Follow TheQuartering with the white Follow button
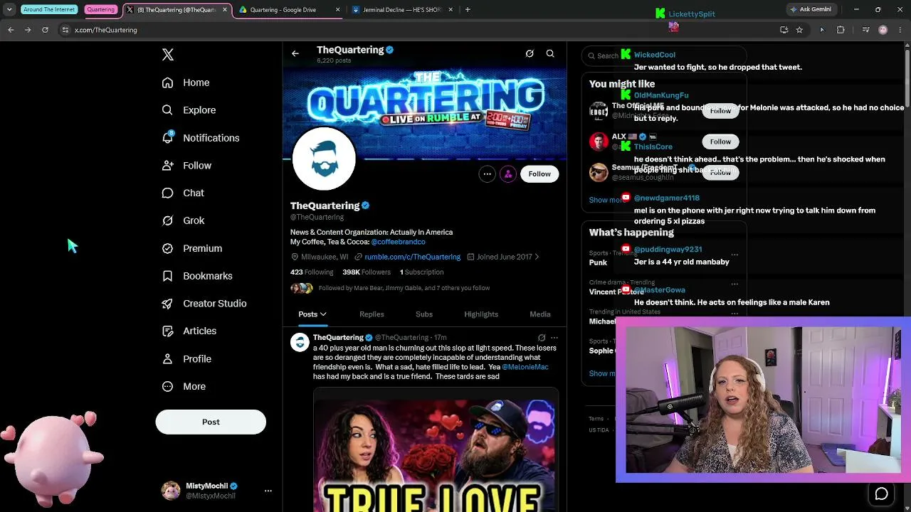This screenshot has height=512, width=911. (539, 174)
